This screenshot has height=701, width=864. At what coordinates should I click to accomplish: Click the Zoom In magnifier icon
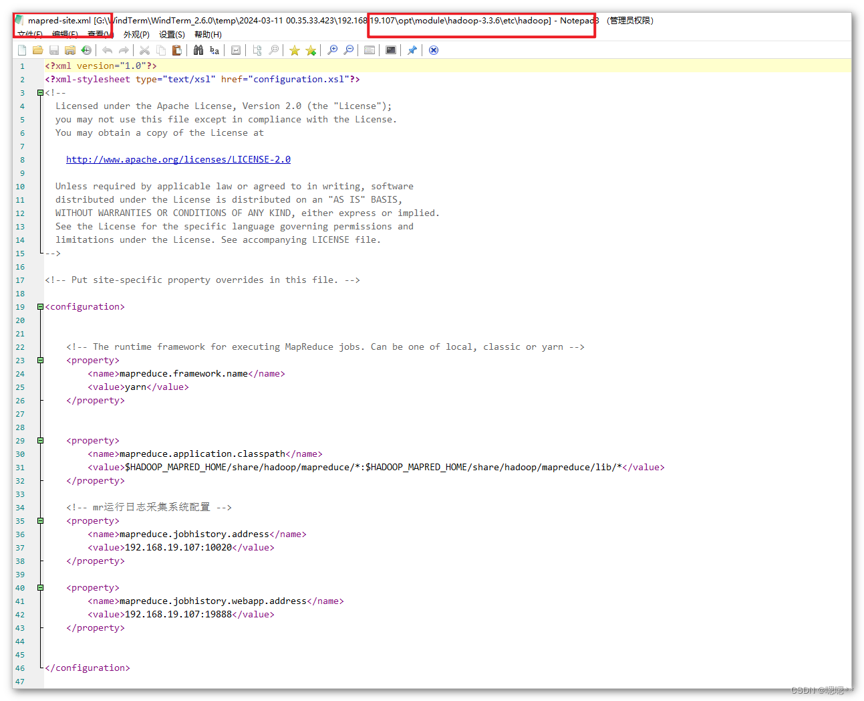(332, 50)
